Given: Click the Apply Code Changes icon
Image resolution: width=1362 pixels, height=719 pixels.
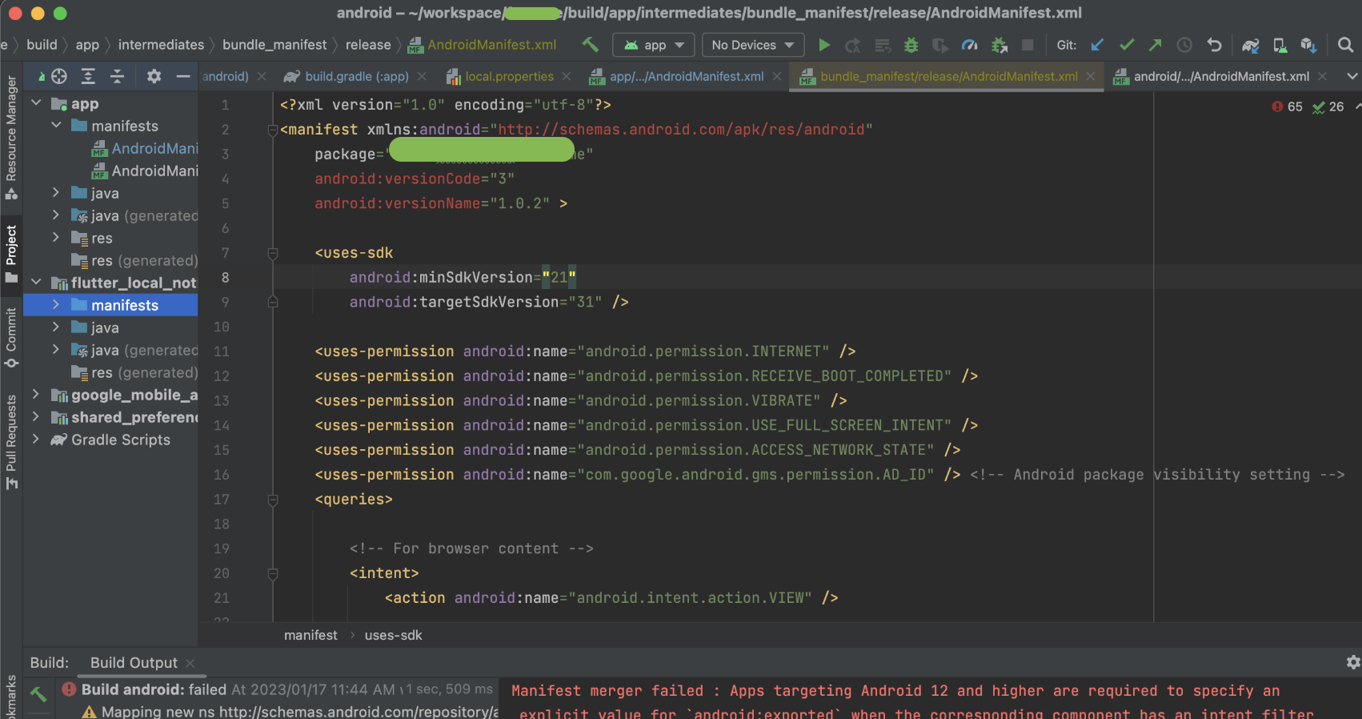Looking at the screenshot, I should (882, 45).
